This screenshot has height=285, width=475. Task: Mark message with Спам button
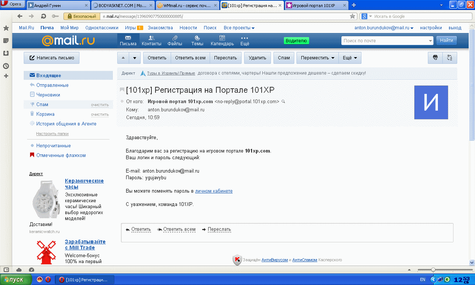click(284, 58)
